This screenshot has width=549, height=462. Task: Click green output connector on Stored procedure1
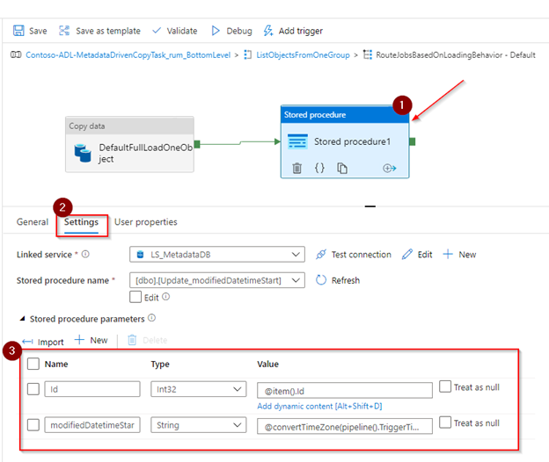click(412, 141)
